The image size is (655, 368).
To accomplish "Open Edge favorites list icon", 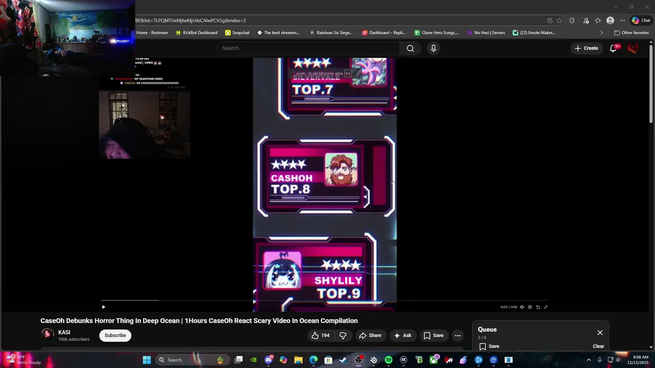I will tap(598, 20).
